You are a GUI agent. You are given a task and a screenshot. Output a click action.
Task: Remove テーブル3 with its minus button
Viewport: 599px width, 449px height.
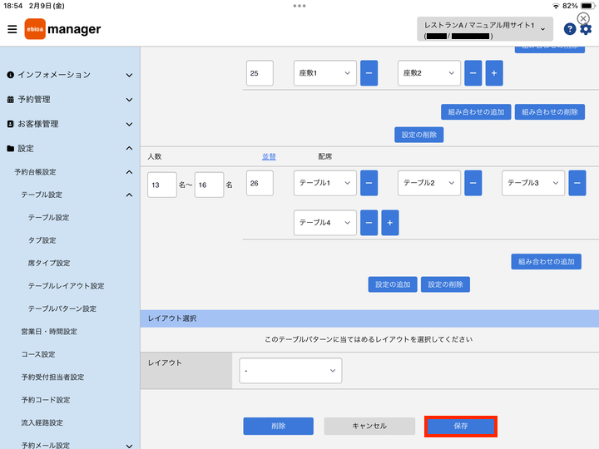click(x=577, y=183)
